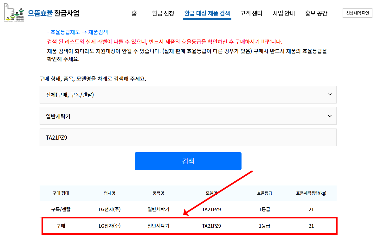
Task: Click the 효율등급 column header
Action: (x=265, y=193)
